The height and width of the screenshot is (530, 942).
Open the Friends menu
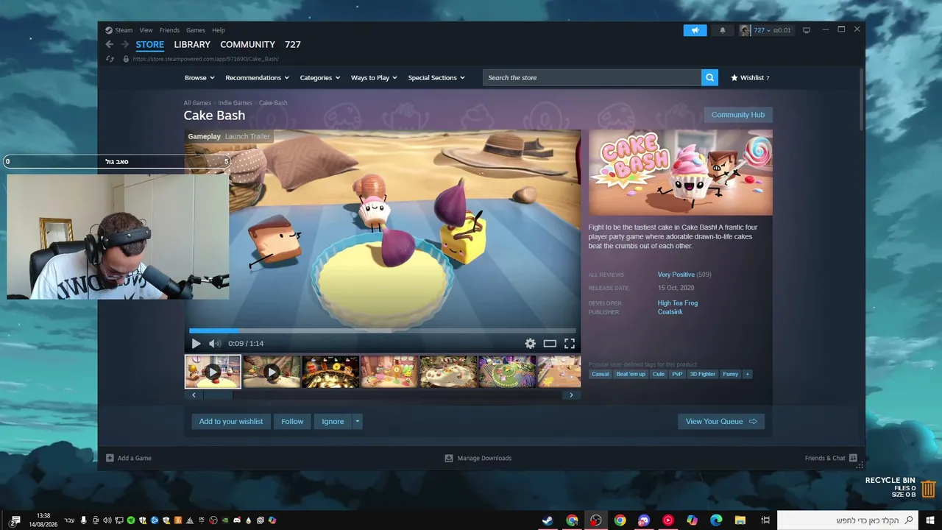pos(169,30)
